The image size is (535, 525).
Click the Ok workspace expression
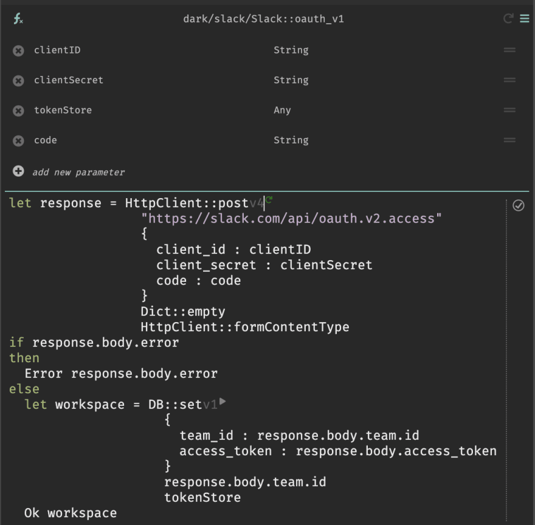pyautogui.click(x=71, y=513)
